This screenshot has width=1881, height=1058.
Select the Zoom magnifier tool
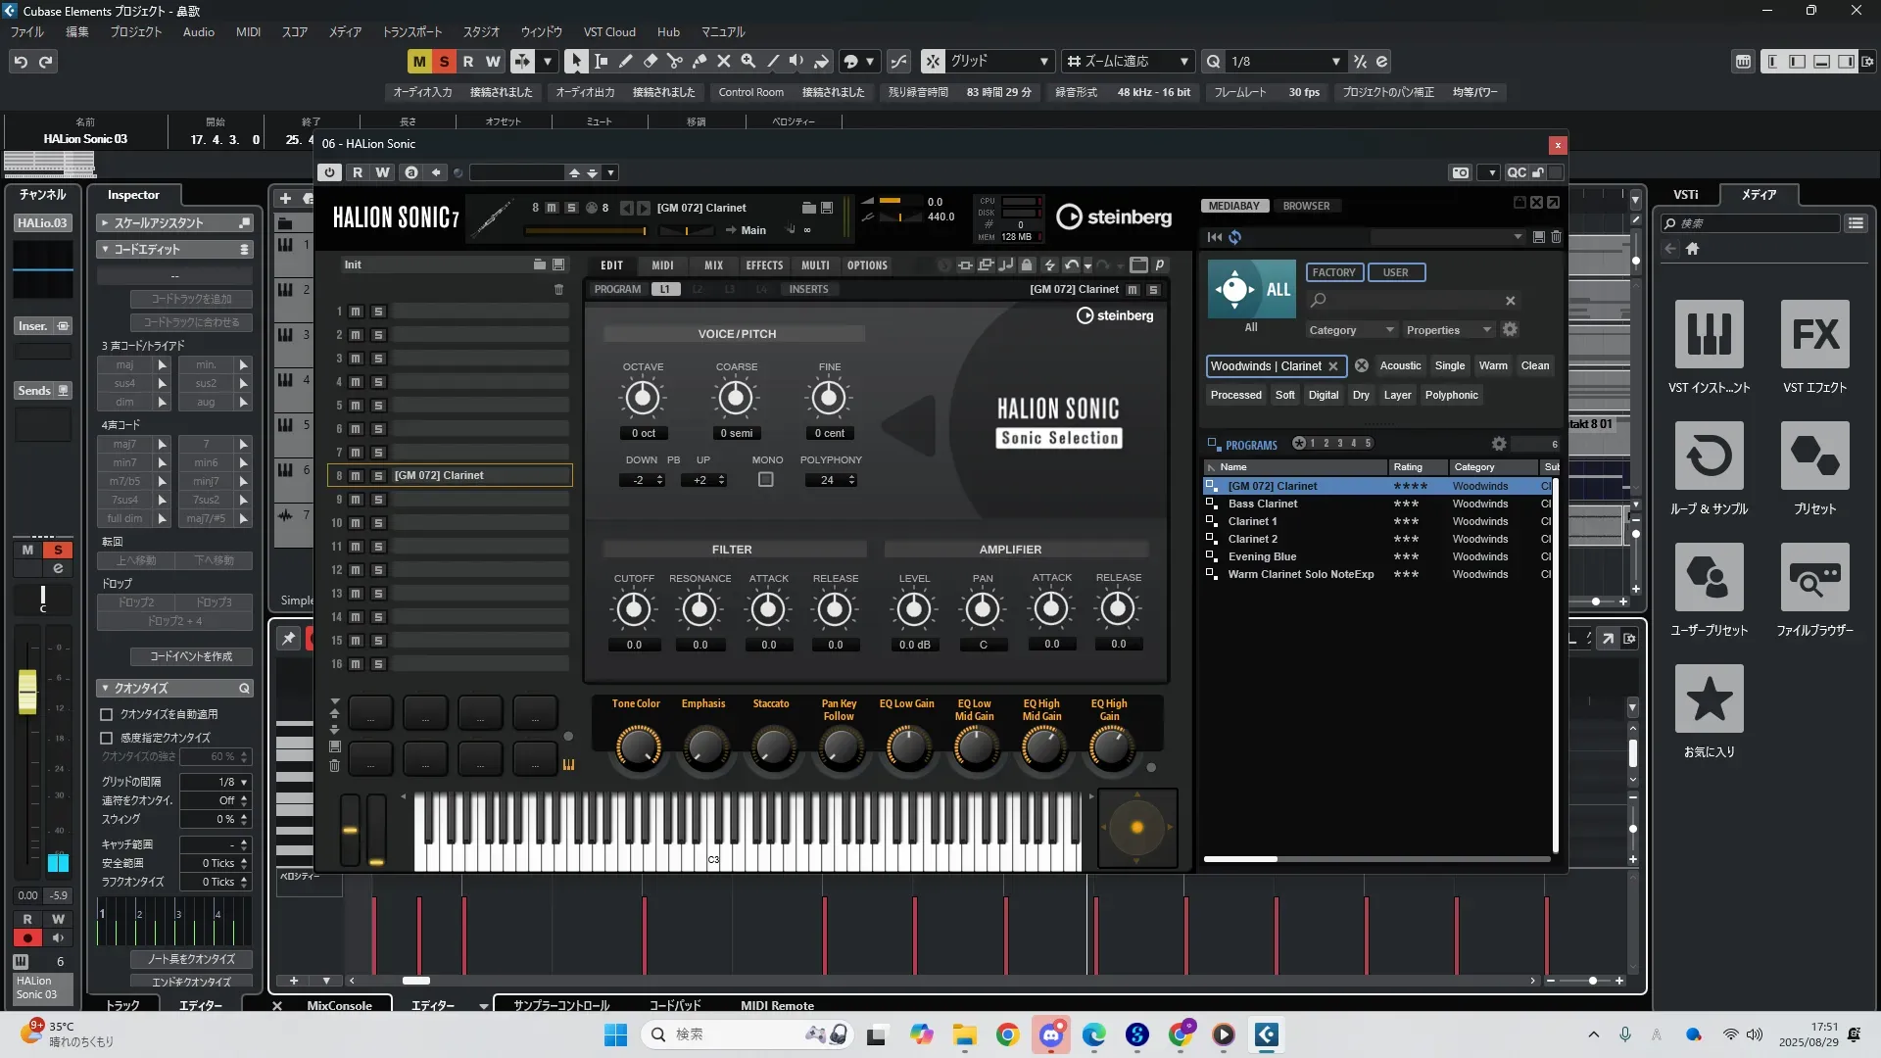pyautogui.click(x=748, y=62)
